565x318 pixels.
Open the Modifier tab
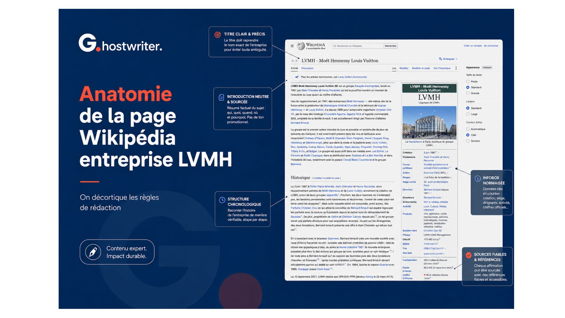(404, 68)
